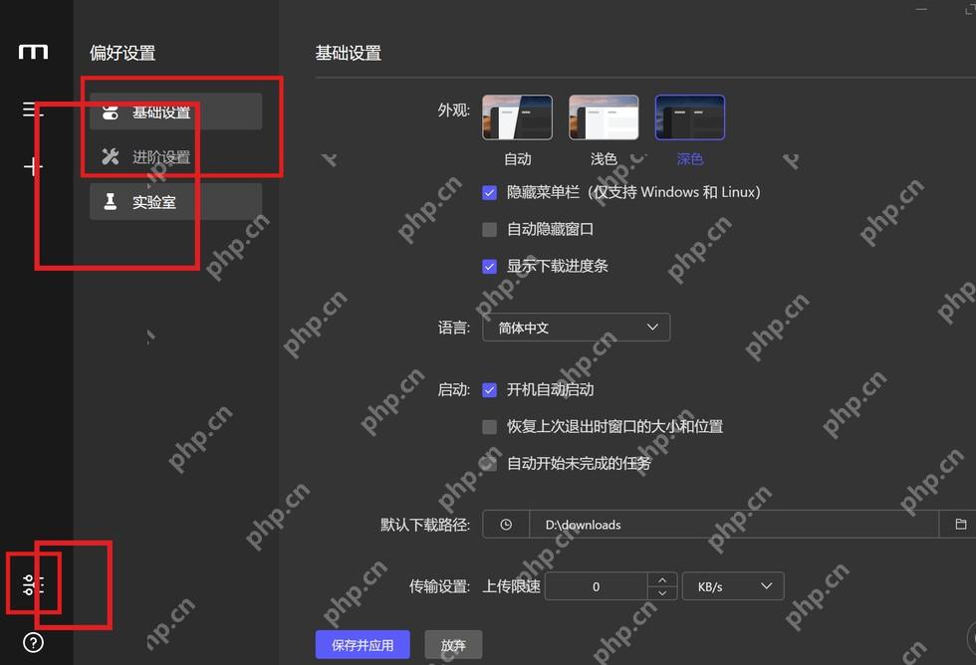Viewport: 976px width, 665px height.
Task: Toggle 自动开始未完成的任务 checkbox
Action: coord(489,464)
